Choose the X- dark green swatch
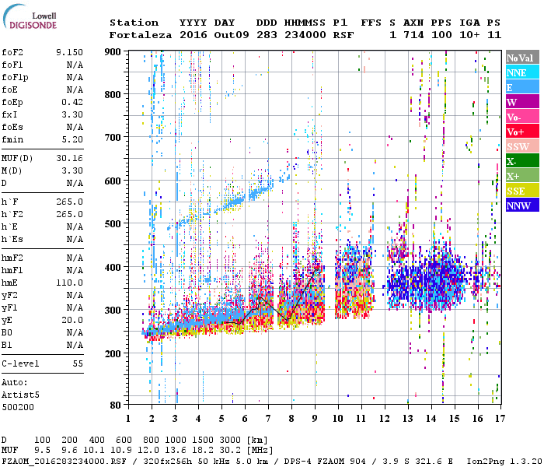 [x=522, y=161]
